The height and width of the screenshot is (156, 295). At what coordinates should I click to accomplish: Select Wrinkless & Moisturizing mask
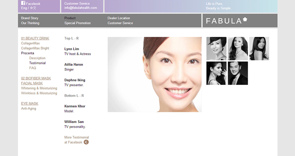pyautogui.click(x=39, y=93)
